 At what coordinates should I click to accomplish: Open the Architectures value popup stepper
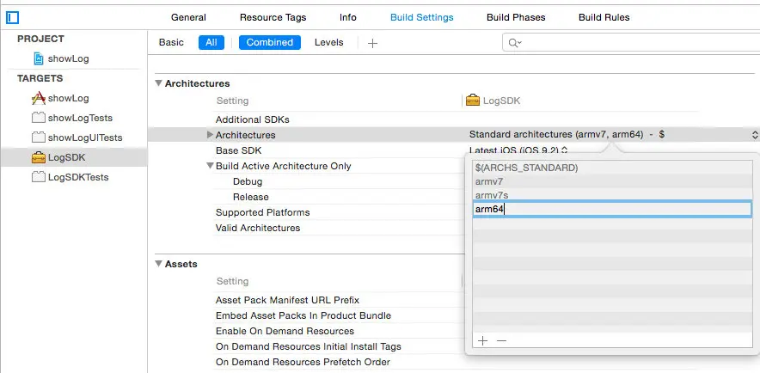click(x=755, y=135)
